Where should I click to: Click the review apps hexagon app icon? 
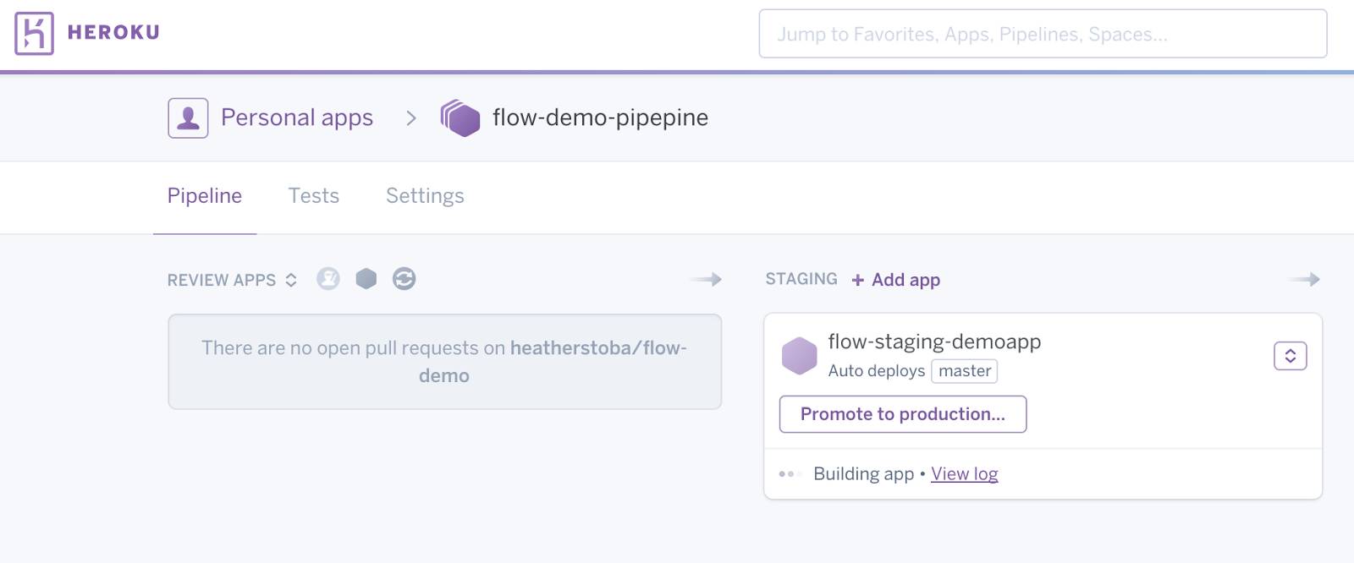click(366, 279)
